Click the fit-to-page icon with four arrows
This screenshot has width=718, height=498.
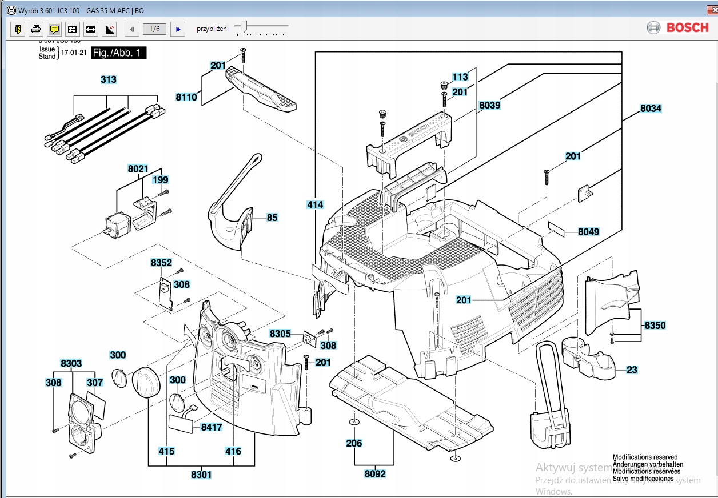(73, 29)
